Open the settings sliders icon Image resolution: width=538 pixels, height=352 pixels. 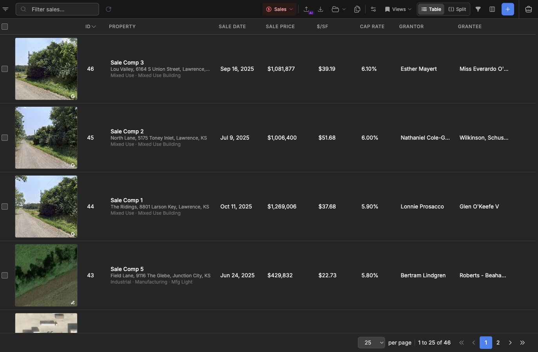[x=373, y=9]
